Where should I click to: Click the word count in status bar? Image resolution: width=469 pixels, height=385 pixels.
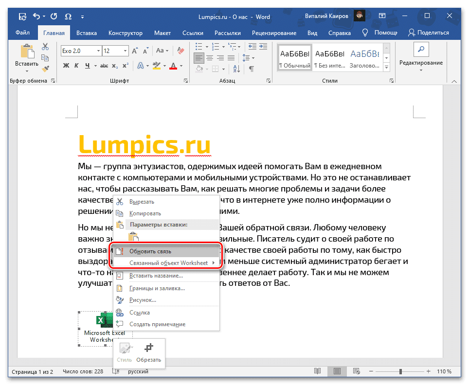(x=83, y=371)
